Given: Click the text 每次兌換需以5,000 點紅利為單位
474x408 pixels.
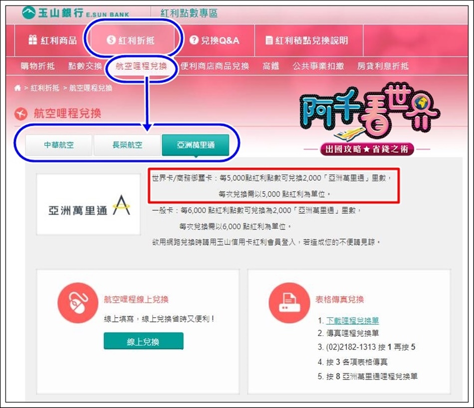Looking at the screenshot, I should tap(274, 194).
